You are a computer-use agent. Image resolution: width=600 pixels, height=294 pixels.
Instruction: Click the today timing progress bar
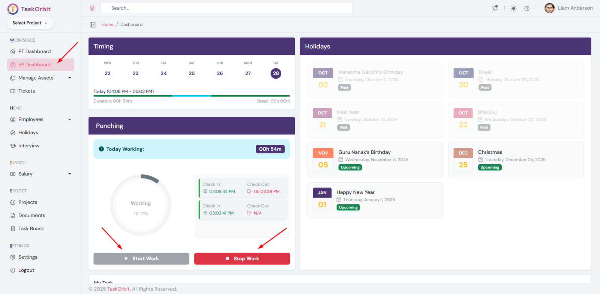pyautogui.click(x=191, y=96)
